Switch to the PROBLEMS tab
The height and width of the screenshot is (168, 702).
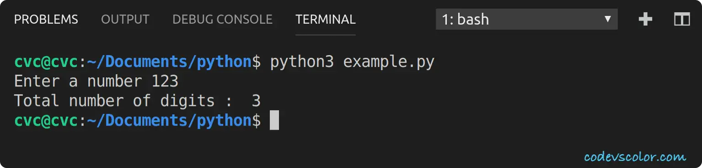pyautogui.click(x=46, y=20)
